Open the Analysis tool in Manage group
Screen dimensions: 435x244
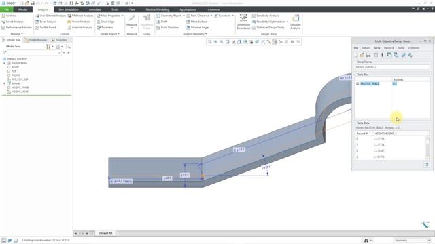point(9,16)
